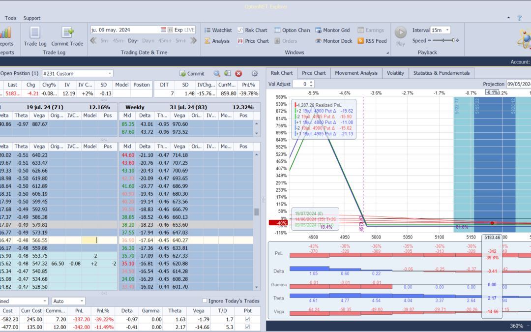Screen dimensions: 531x332
Task: Expand the Windows group dialog launcher
Action: 387,53
